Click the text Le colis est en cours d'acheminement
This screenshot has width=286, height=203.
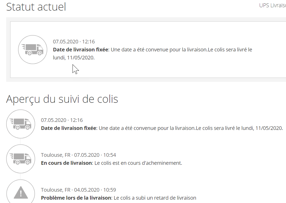tap(138, 163)
